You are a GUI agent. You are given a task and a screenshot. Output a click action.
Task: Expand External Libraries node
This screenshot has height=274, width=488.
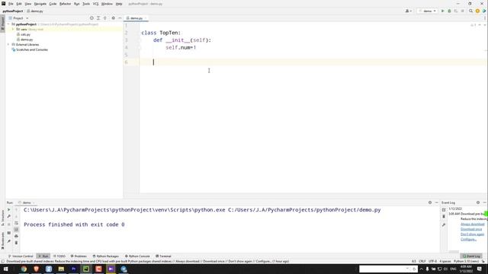8,44
